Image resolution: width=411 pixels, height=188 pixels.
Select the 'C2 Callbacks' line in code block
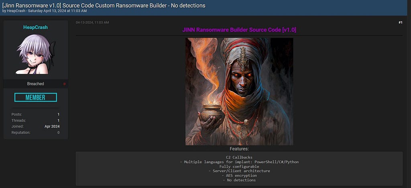(x=239, y=158)
